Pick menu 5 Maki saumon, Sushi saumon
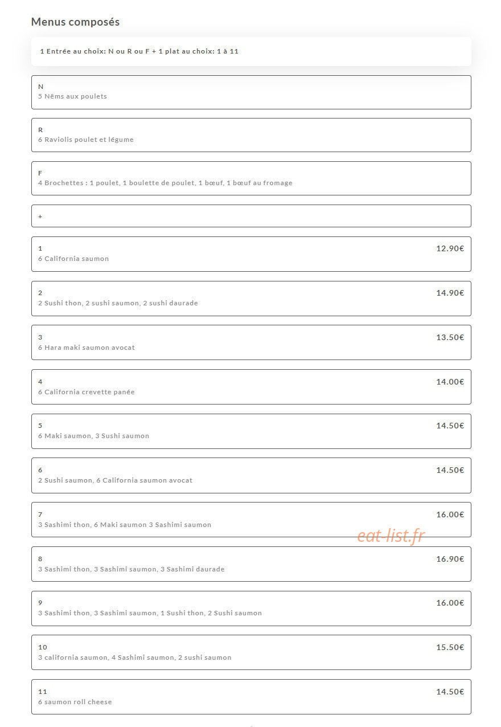Screen dimensions: 501x727 251,431
